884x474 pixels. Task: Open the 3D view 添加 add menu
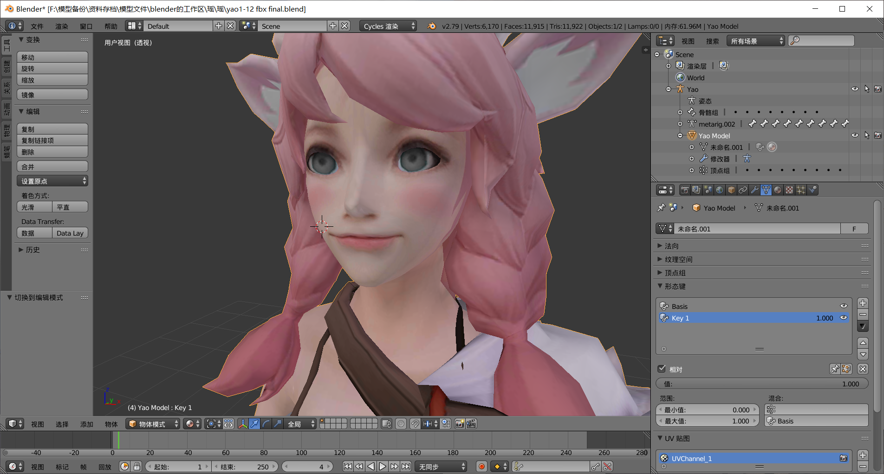pos(87,424)
